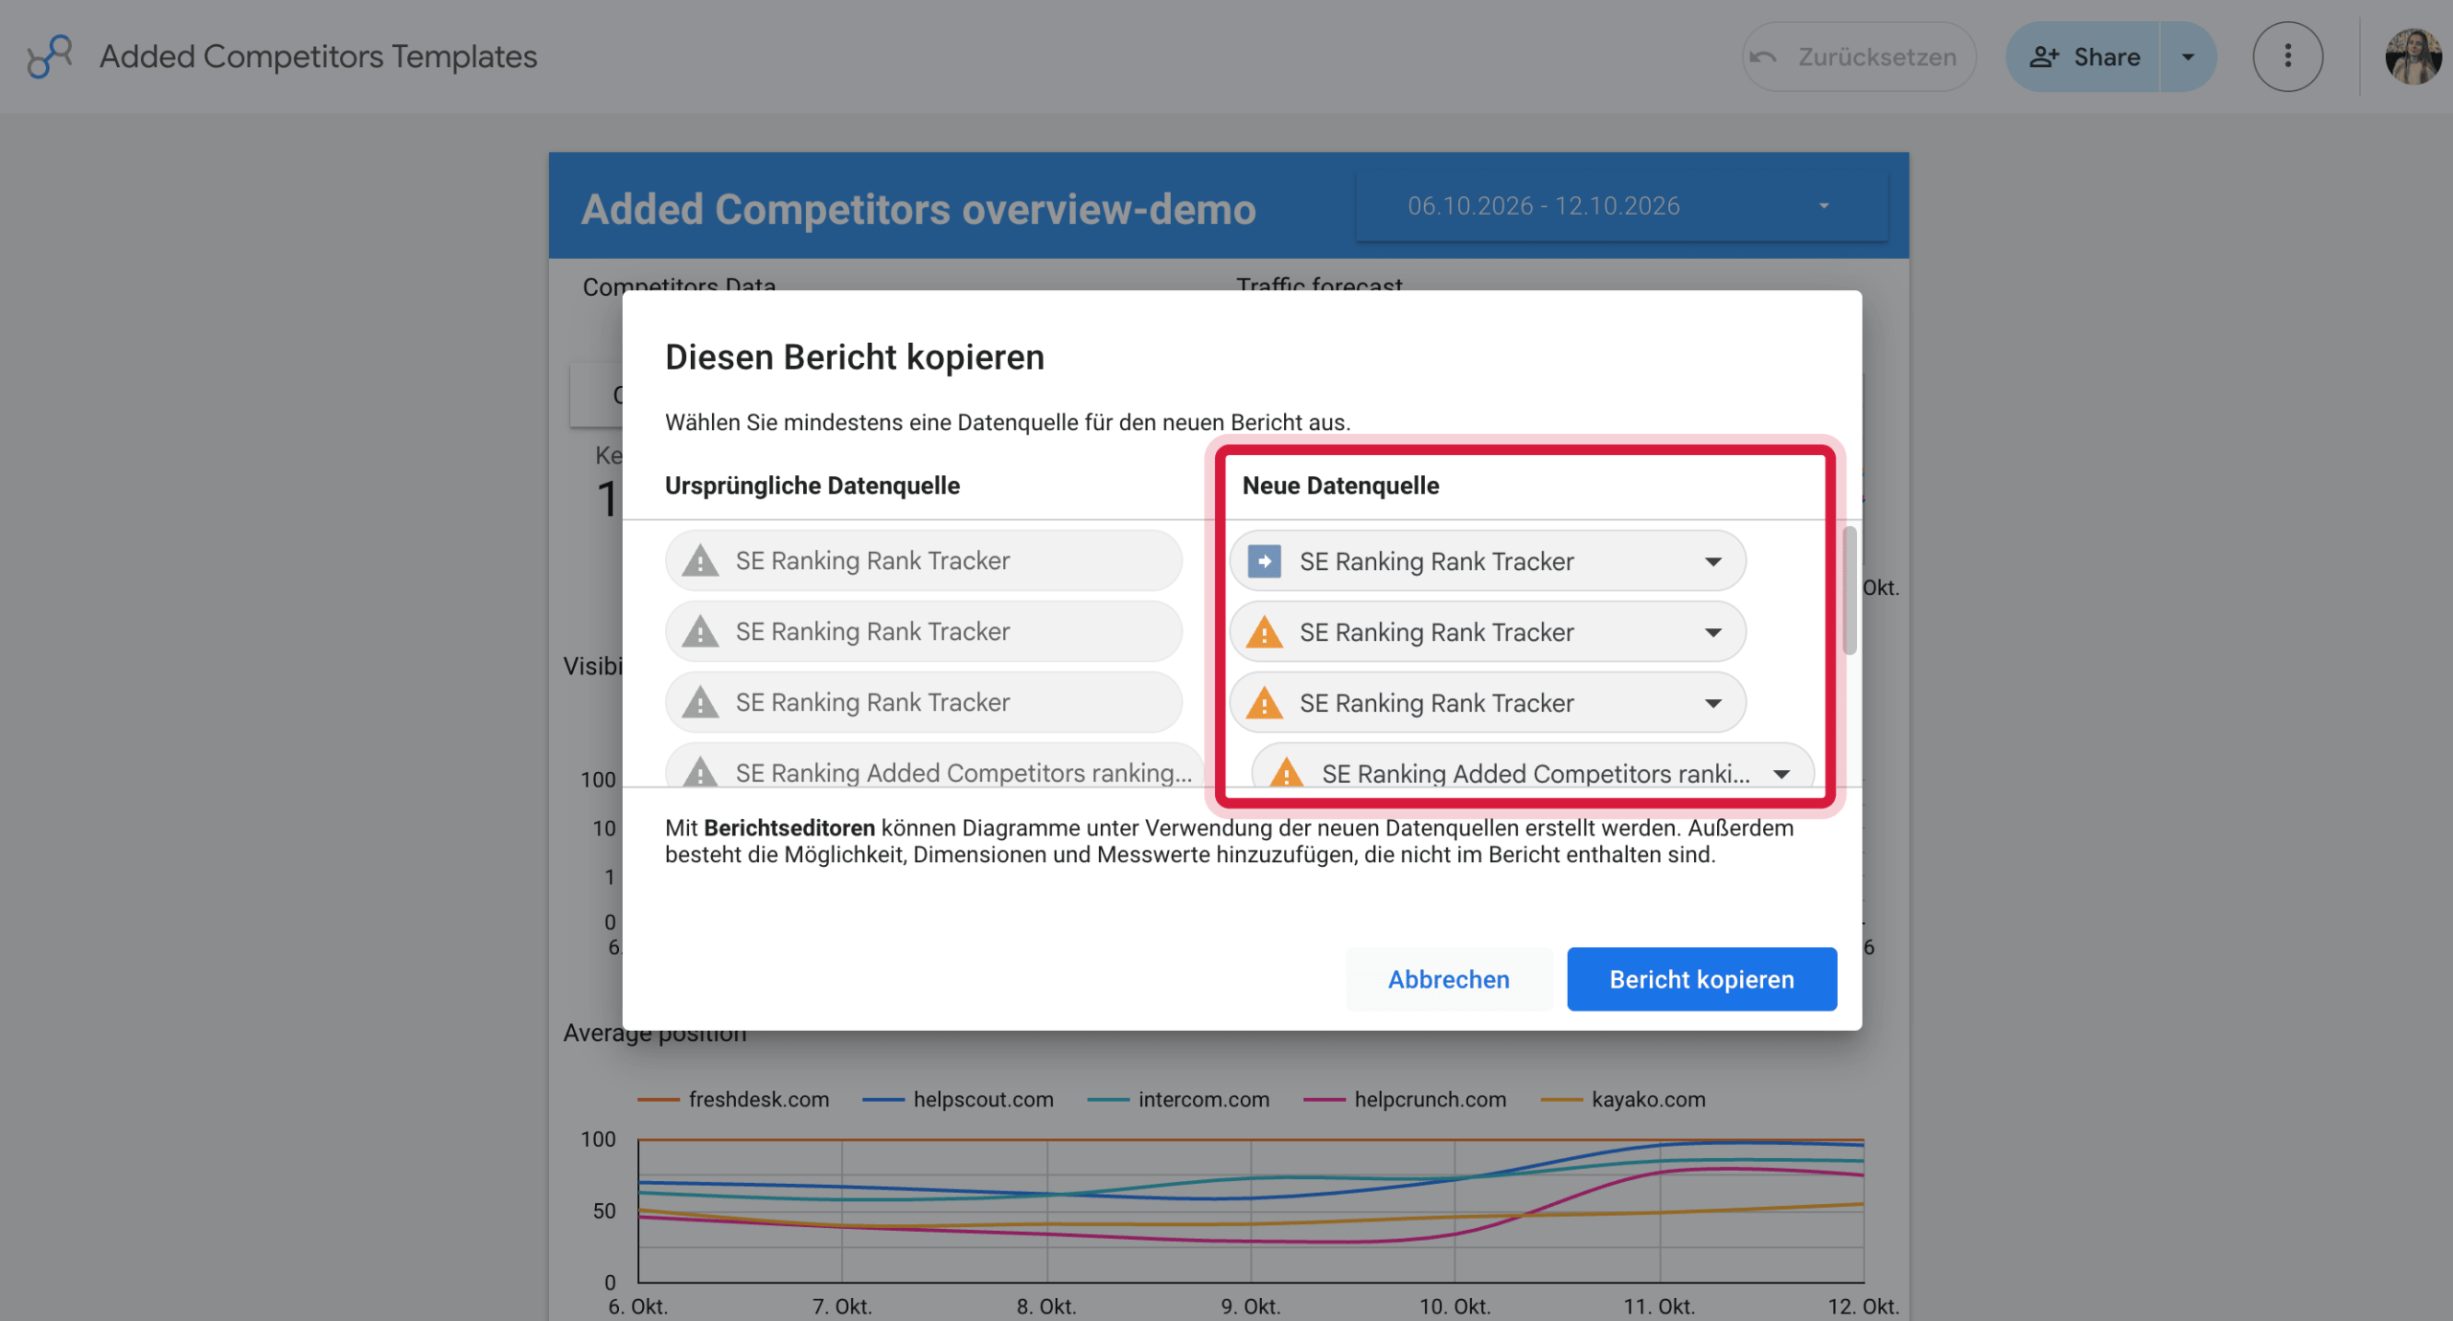This screenshot has height=1321, width=2453.
Task: Click the Added Competitors Templates document title
Action: pos(318,57)
